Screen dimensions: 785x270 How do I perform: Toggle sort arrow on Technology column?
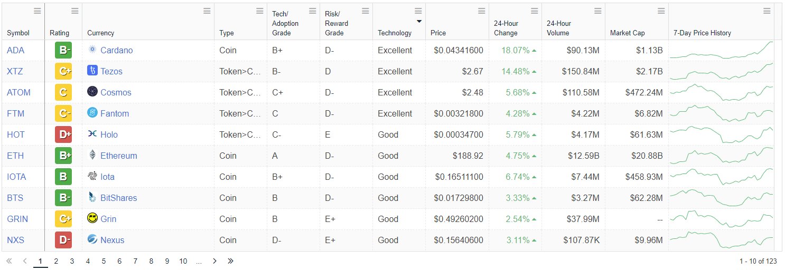click(x=419, y=22)
